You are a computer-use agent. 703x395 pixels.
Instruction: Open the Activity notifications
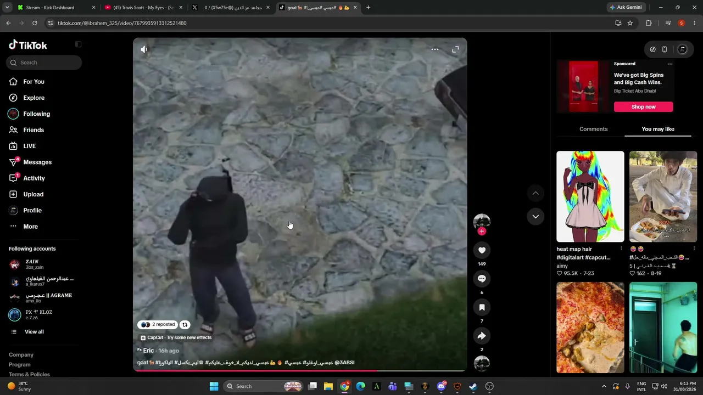34,178
